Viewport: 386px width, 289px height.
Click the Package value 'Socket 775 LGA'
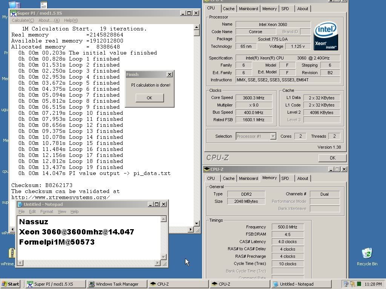[273, 39]
